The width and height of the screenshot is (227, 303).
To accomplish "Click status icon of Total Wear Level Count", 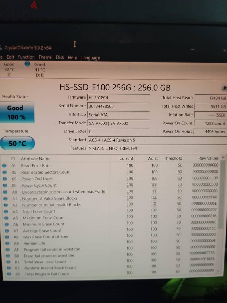I will (x=8, y=262).
